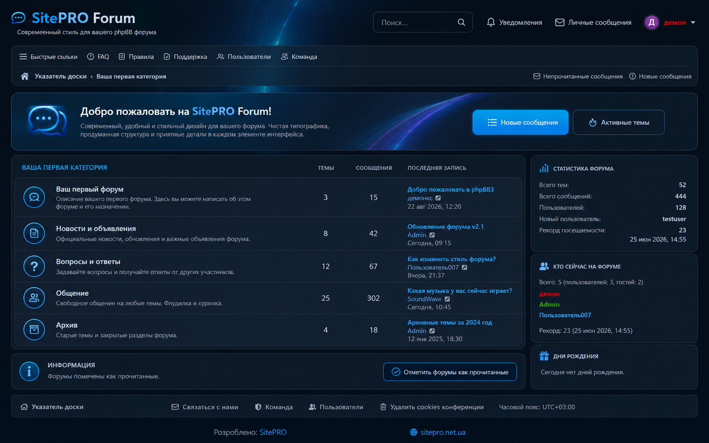Click the globe icon beside sitepro.net.ua
709x443 pixels.
[414, 432]
